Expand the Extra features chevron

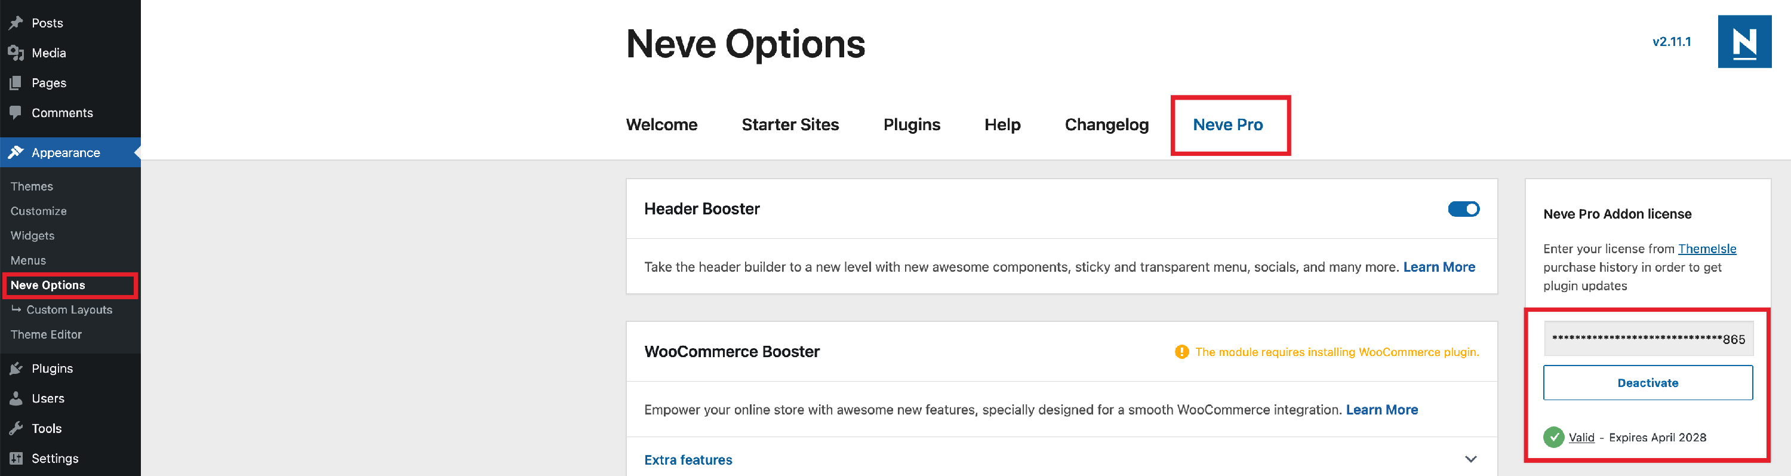1470,459
